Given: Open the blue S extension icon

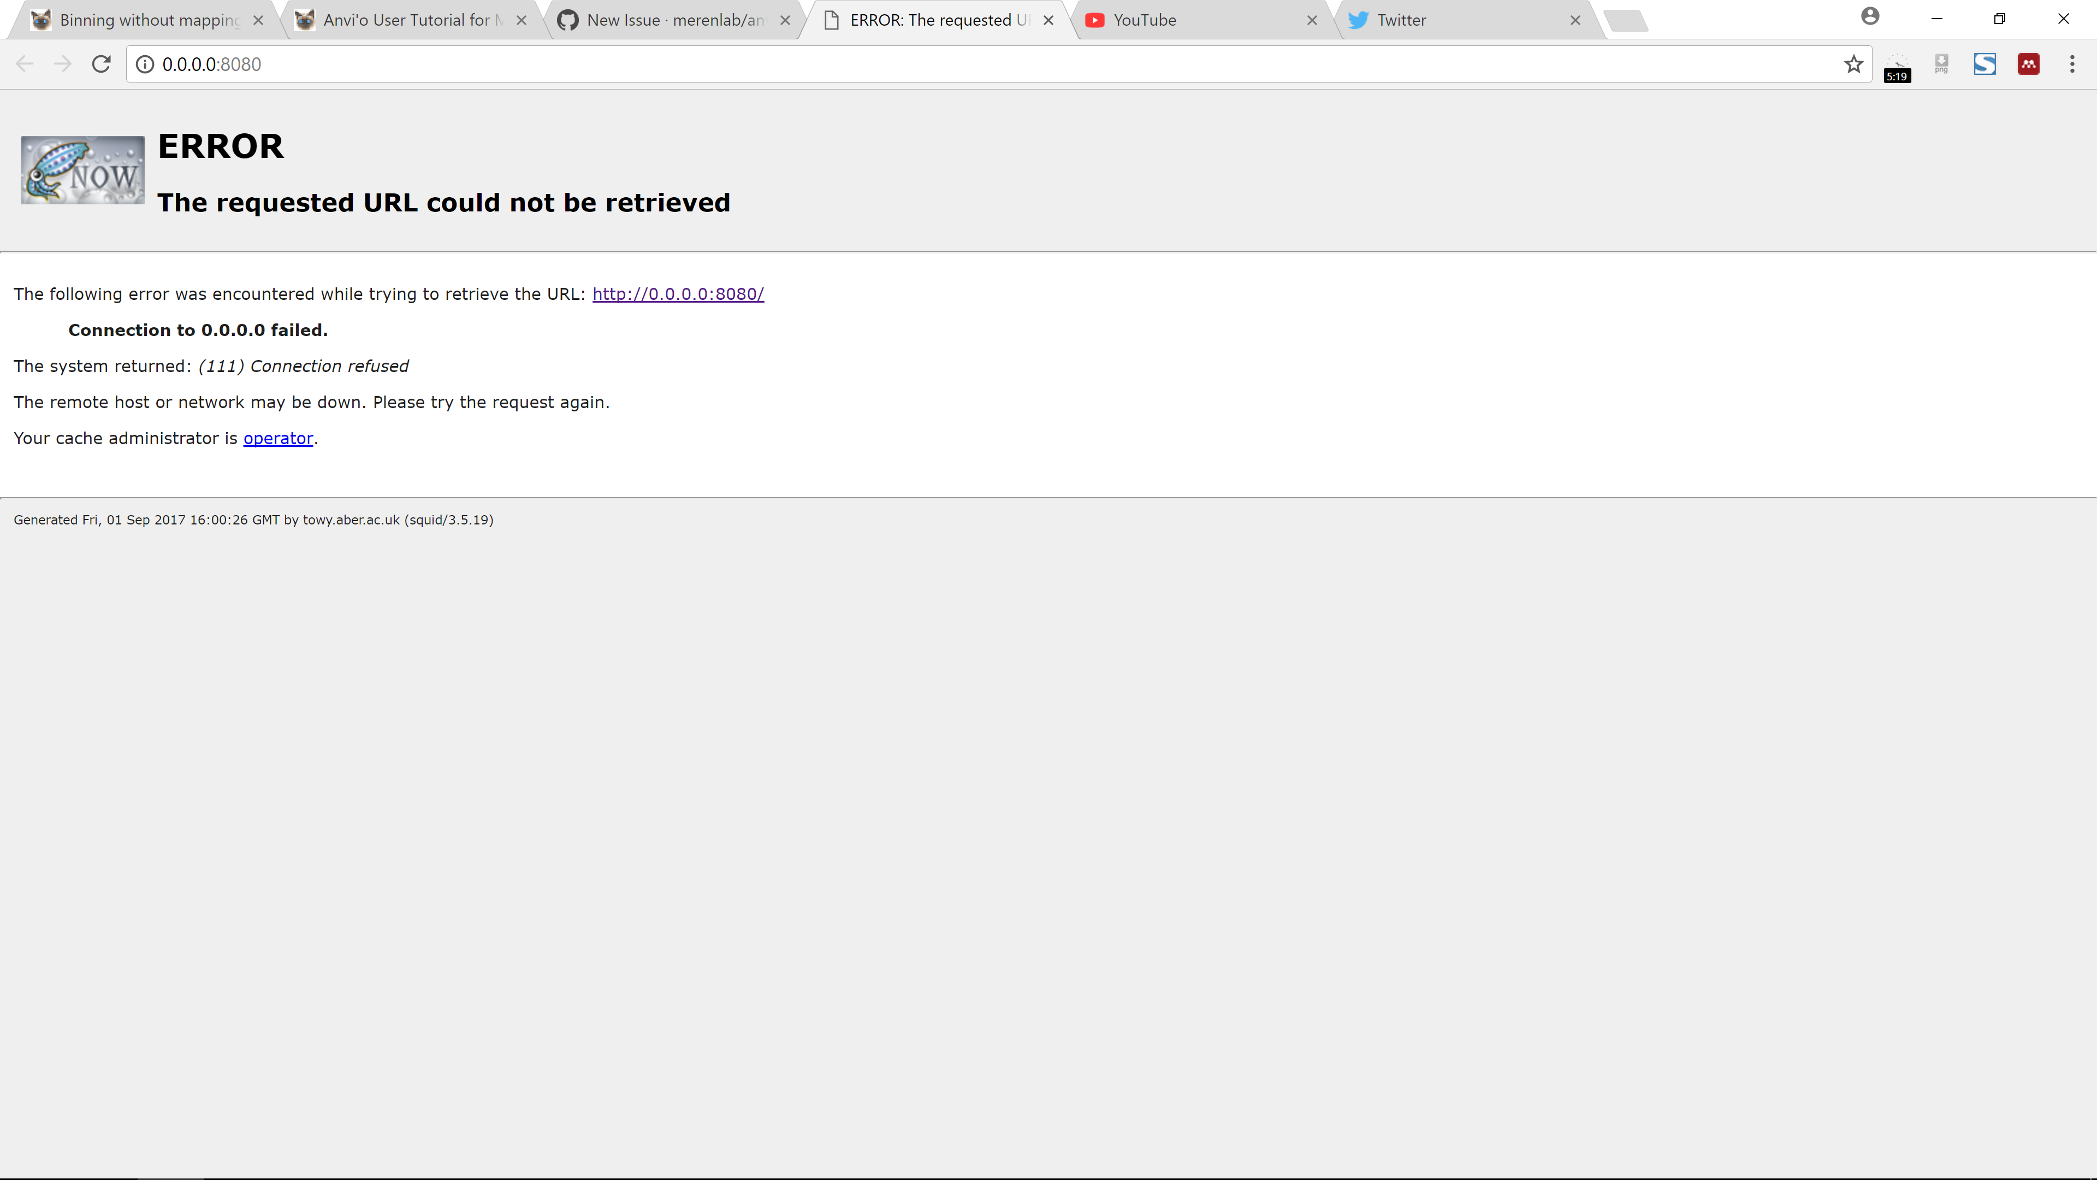Looking at the screenshot, I should click(x=1985, y=64).
